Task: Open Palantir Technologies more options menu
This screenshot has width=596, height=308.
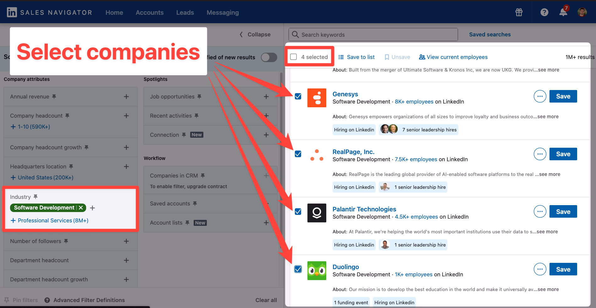Action: pos(540,211)
